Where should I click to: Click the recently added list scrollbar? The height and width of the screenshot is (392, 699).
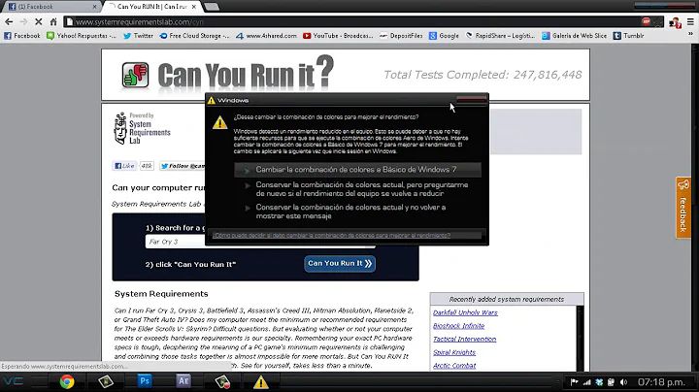pos(580,339)
